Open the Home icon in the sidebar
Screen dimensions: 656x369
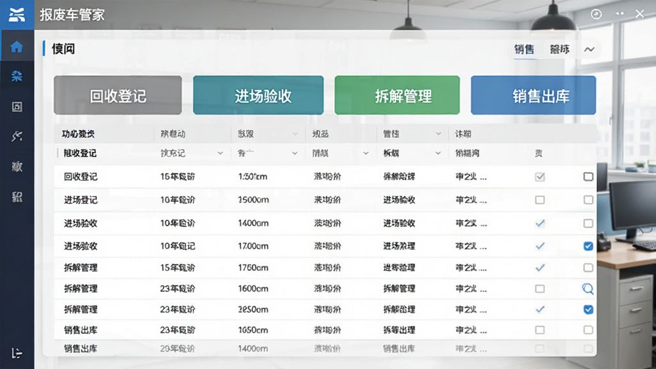17,46
